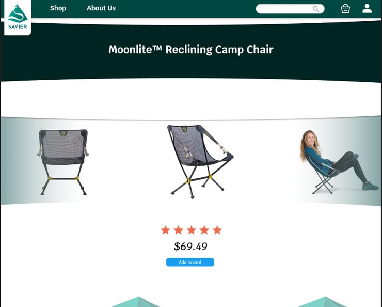Screen dimensions: 382x307
Task: Select the first rating star
Action: [165, 230]
